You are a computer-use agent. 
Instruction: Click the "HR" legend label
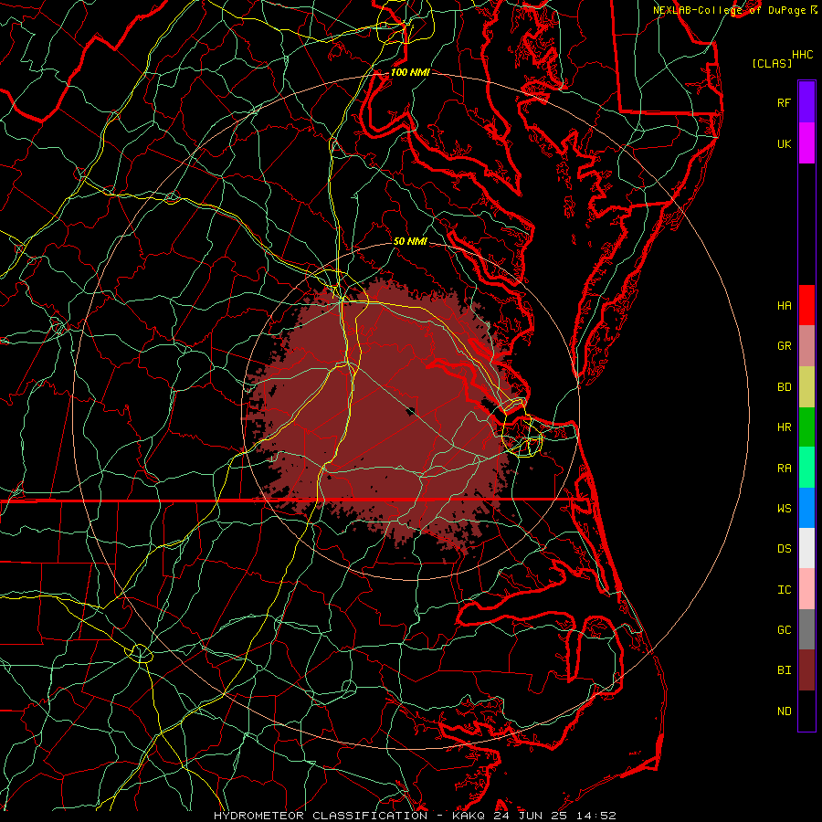(x=784, y=427)
